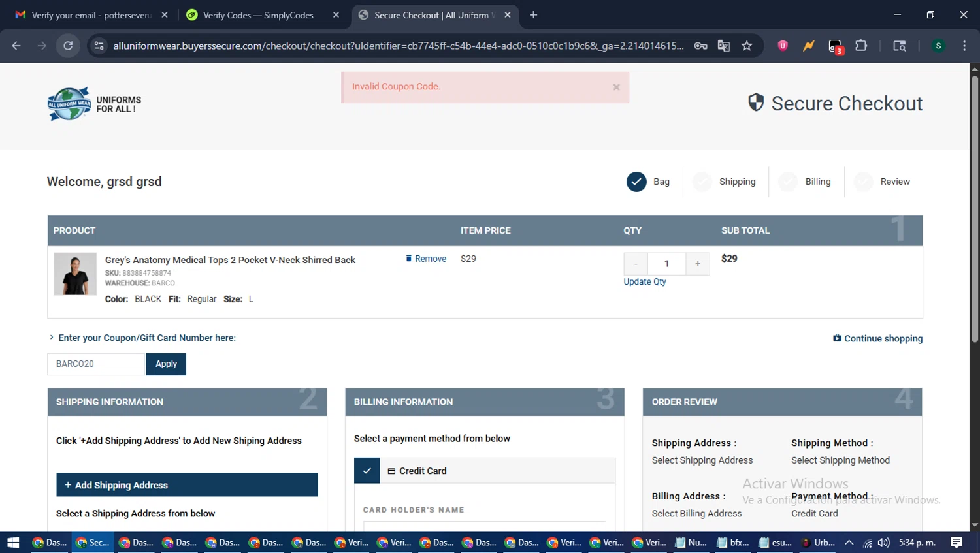The height and width of the screenshot is (553, 980).
Task: Open a new browser tab
Action: 533,15
